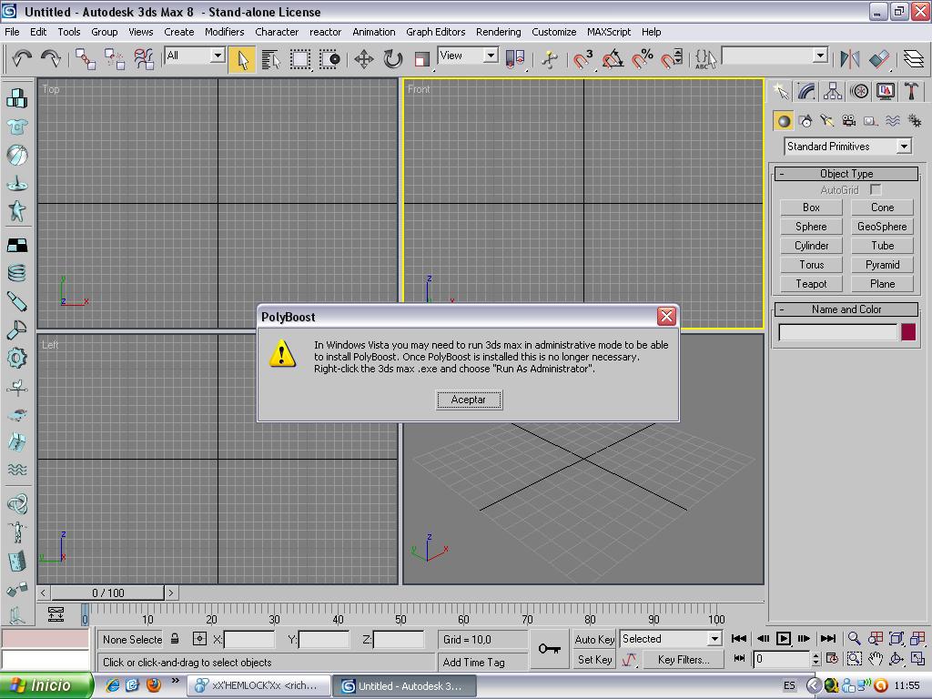Image resolution: width=932 pixels, height=699 pixels.
Task: Choose the Select Object arrow tool
Action: pyautogui.click(x=242, y=59)
